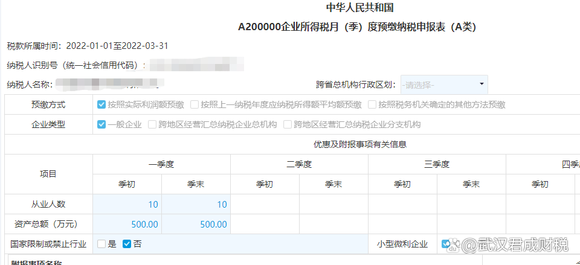
Task: Select 跨地区经营汇总纳税企业总机构 checkbox
Action: pos(152,124)
